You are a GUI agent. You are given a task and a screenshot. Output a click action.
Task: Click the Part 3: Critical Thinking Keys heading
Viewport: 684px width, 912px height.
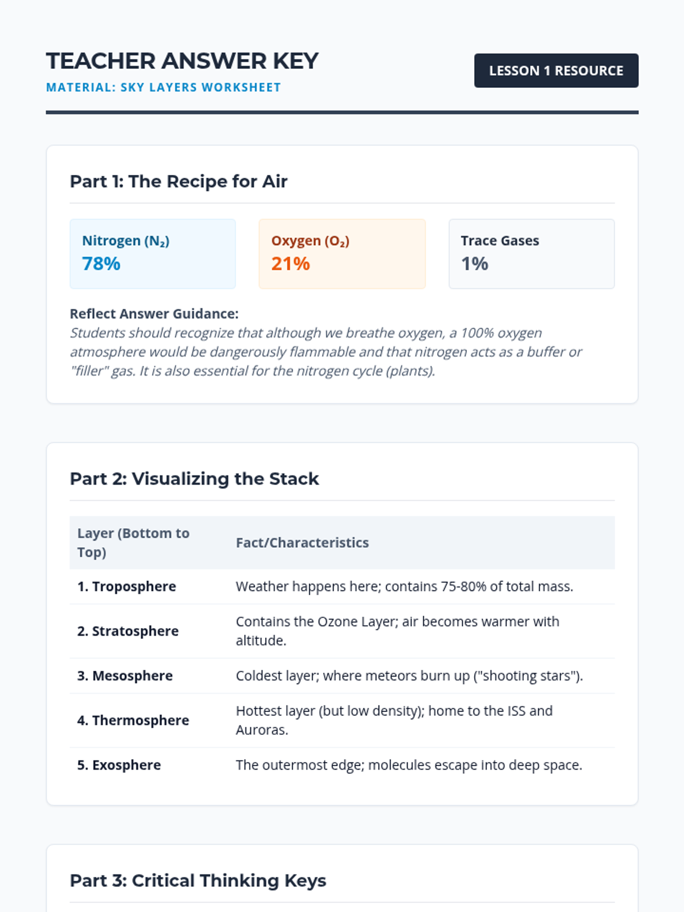(x=198, y=881)
